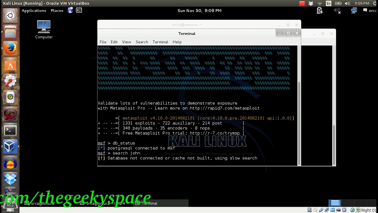The height and width of the screenshot is (213, 378).
Task: Click the 'db_status' command text
Action: point(124,143)
